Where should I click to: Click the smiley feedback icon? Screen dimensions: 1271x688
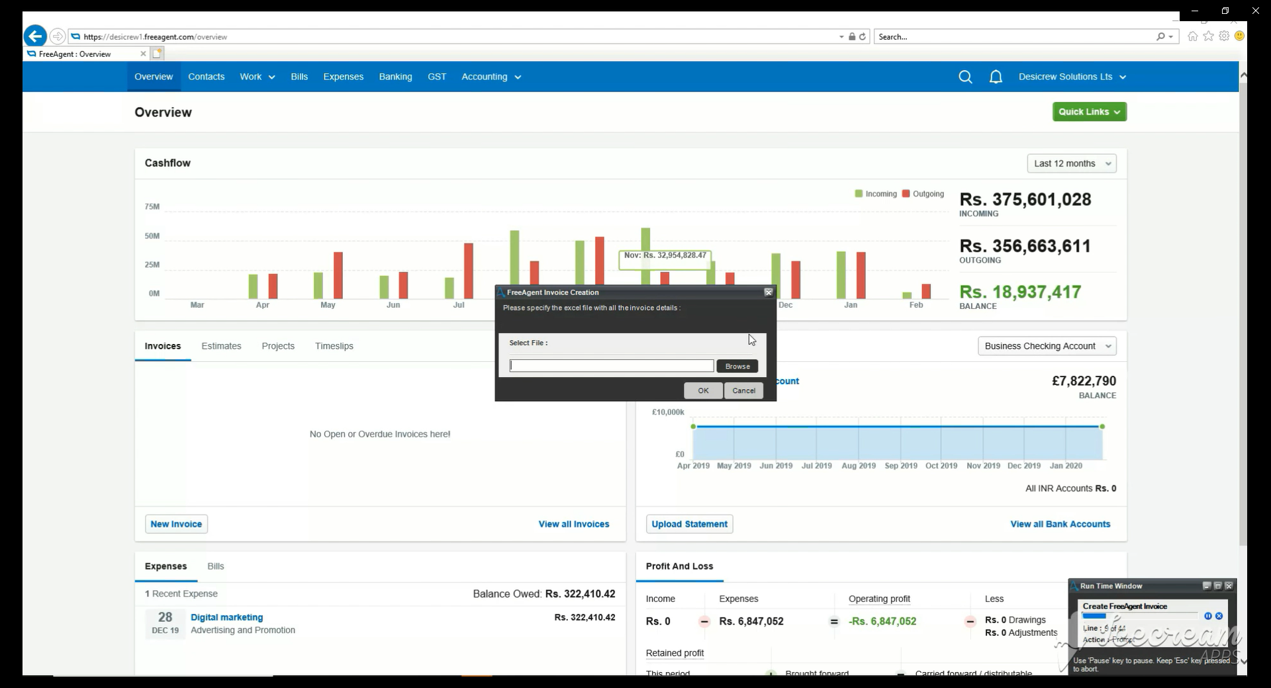[1239, 36]
